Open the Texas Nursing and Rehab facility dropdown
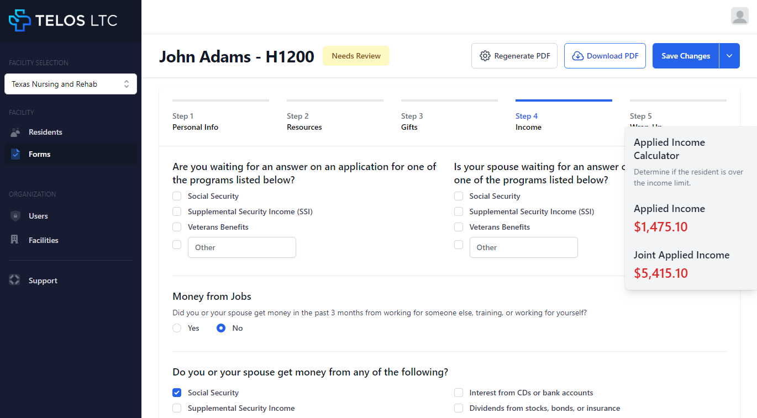 (x=71, y=84)
